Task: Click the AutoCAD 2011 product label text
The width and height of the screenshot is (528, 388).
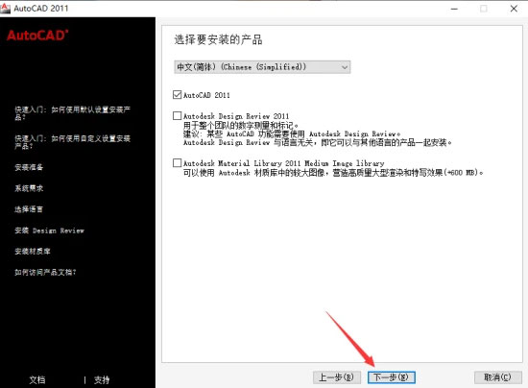Action: coord(206,95)
